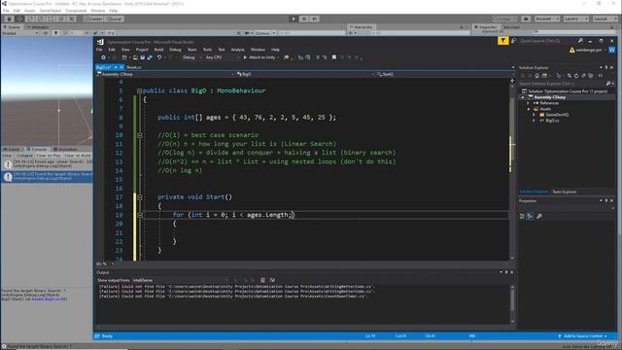Screen dimensions: 622x350
Task: Open Visual Studio Build menu
Action: (x=158, y=50)
